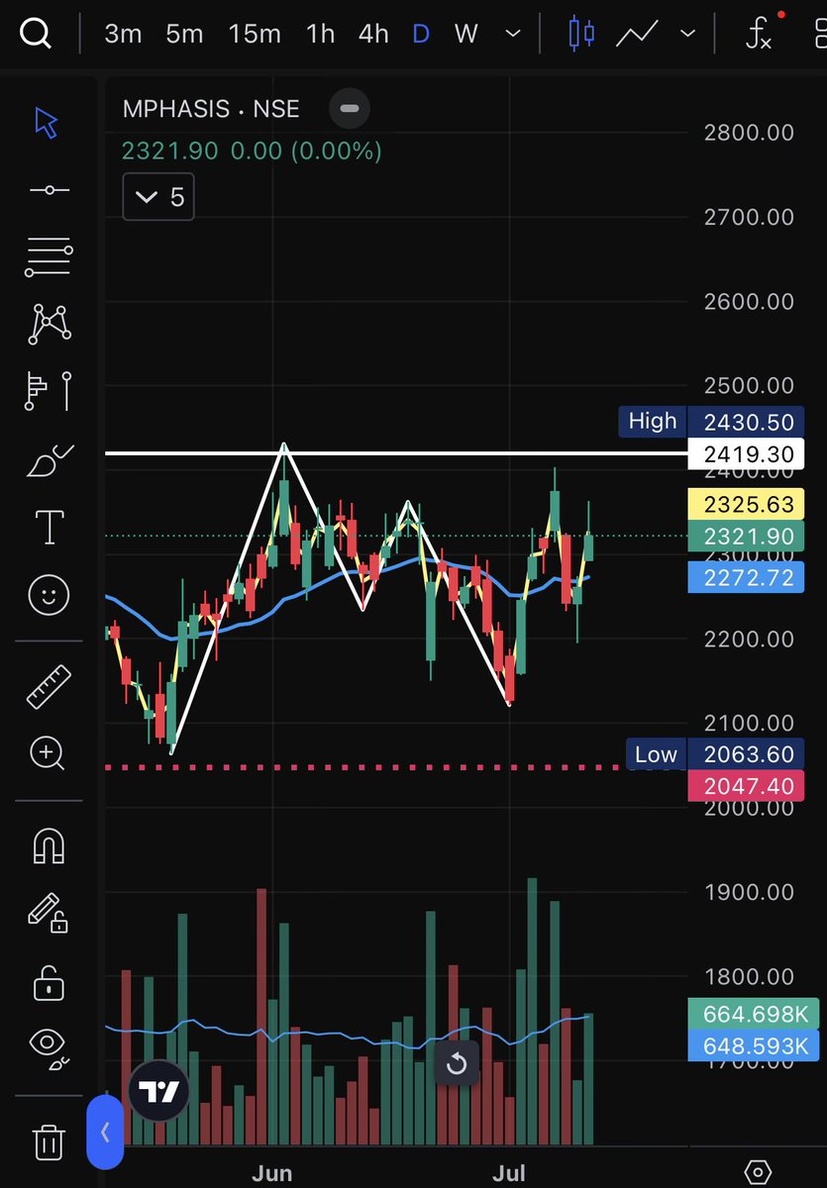Click the 2063.60 price label
Image resolution: width=827 pixels, height=1188 pixels.
pyautogui.click(x=748, y=754)
